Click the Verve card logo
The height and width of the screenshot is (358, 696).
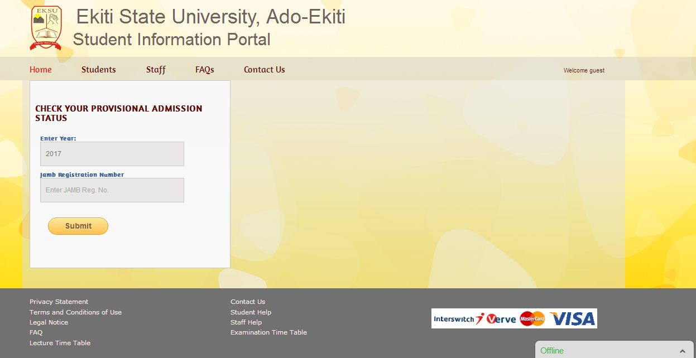tap(501, 319)
